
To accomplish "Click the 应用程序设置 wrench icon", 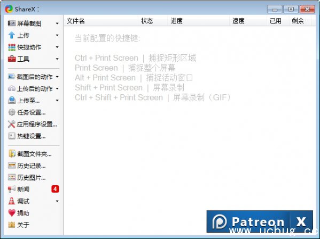I will coord(12,124).
